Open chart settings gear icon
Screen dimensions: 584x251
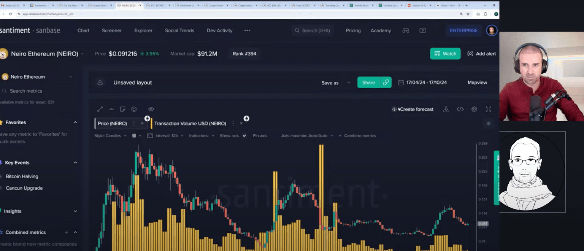(474, 109)
